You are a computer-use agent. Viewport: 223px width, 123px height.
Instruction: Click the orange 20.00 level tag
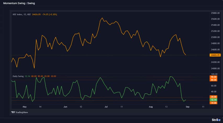coord(214,97)
